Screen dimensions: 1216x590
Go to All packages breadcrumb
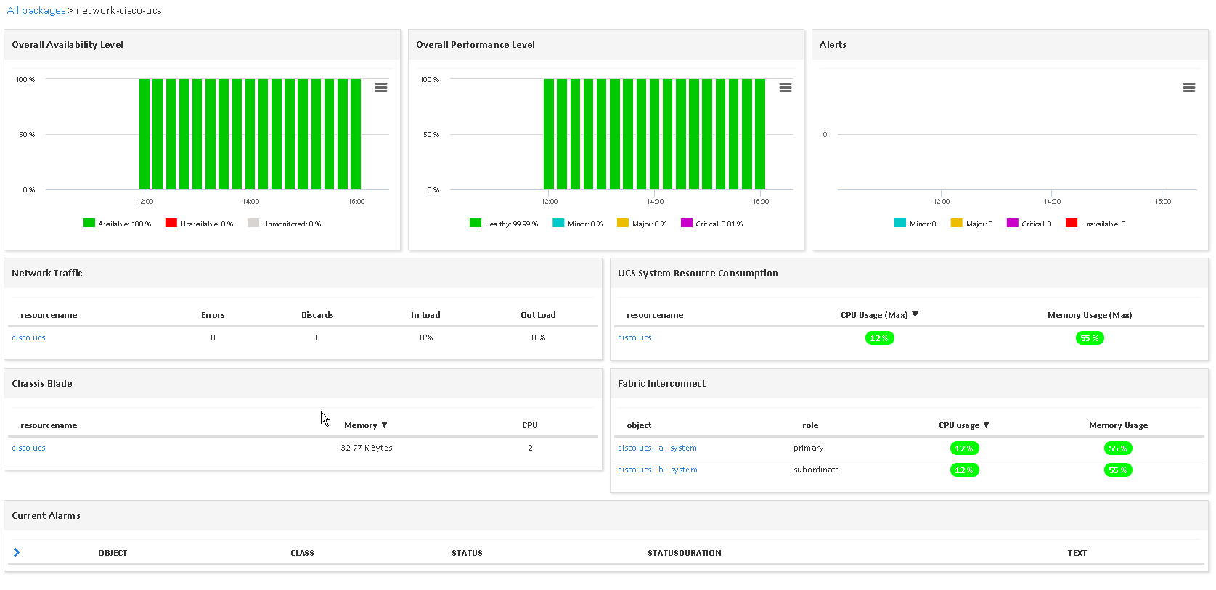[36, 11]
